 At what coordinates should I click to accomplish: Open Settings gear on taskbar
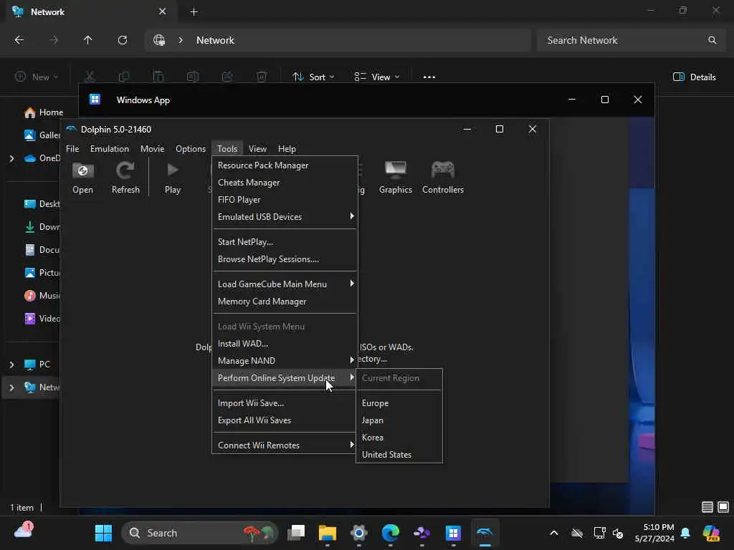click(359, 533)
